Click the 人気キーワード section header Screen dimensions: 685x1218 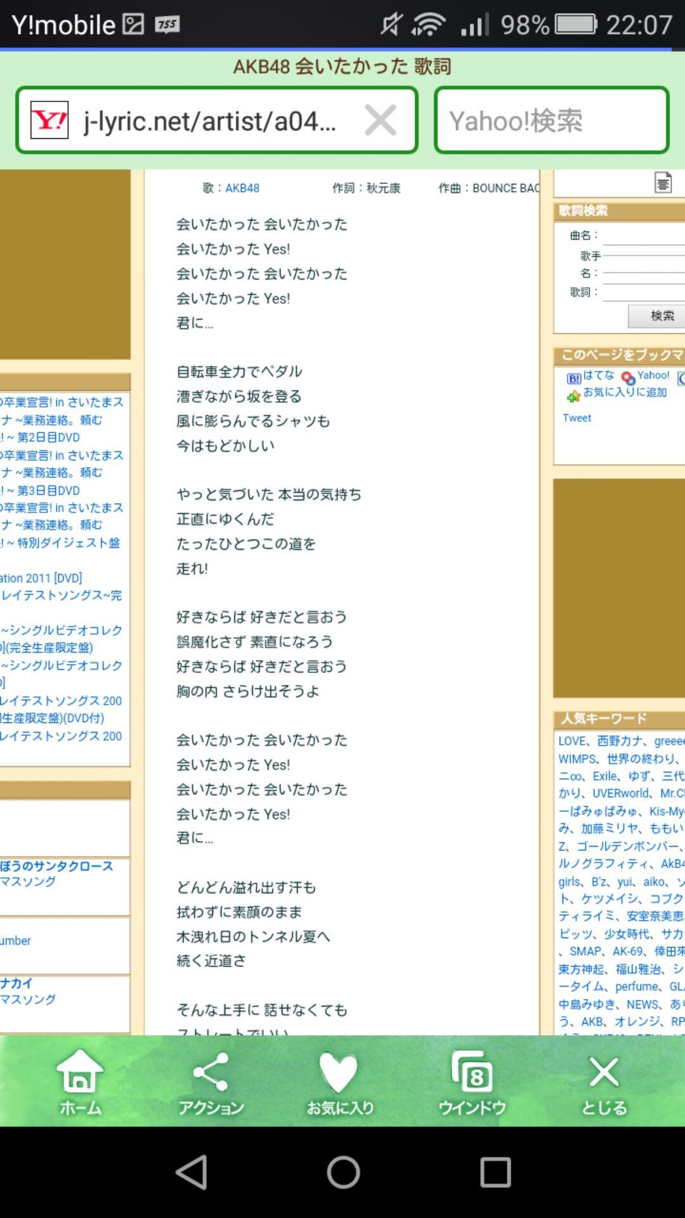[619, 718]
